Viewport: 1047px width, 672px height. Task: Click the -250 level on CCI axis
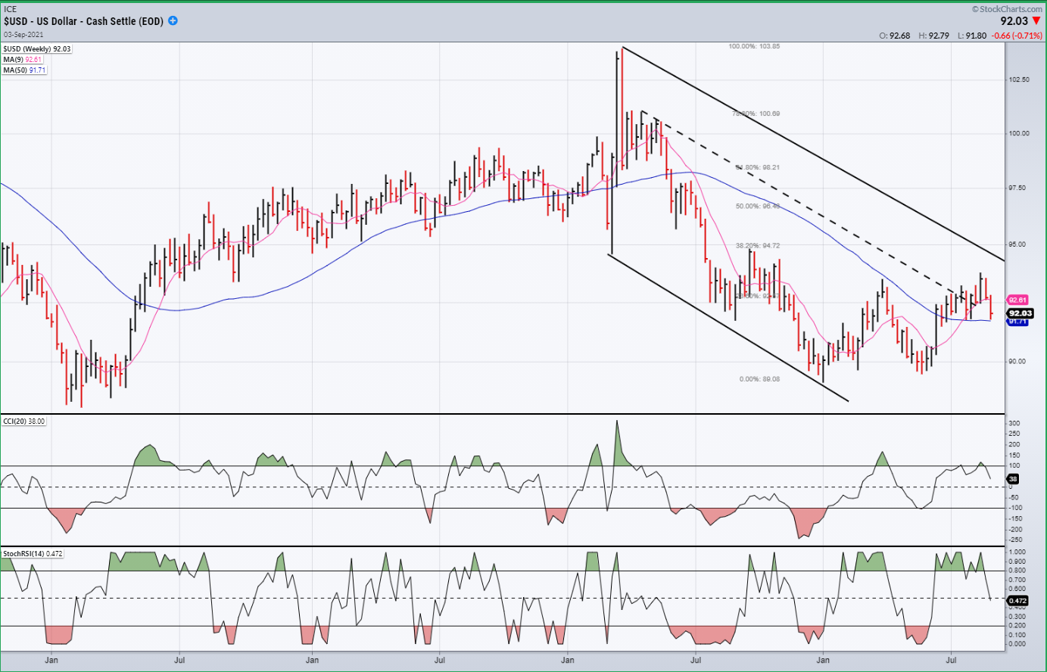point(1015,540)
